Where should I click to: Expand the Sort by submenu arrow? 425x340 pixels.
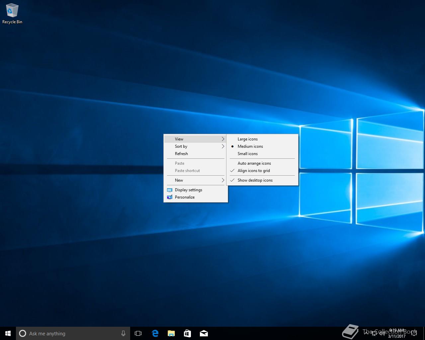coord(223,146)
